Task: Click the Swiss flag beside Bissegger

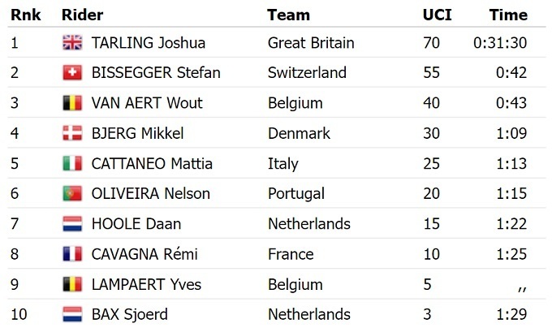Action: (x=72, y=73)
